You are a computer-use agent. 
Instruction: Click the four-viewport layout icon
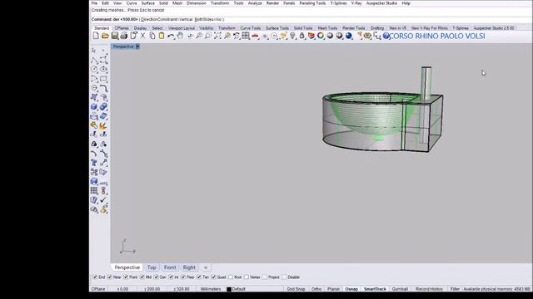point(246,36)
